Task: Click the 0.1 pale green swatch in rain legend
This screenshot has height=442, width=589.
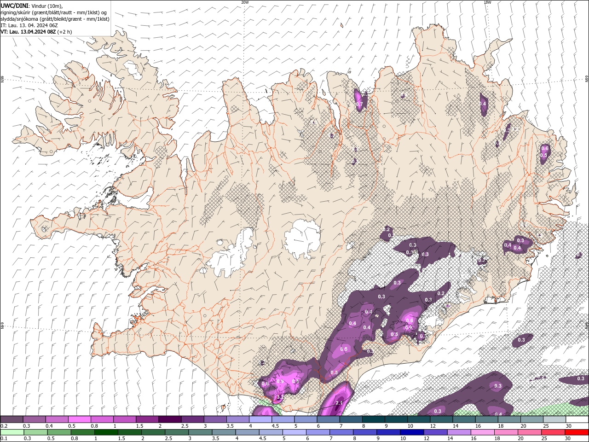Action: click(12, 432)
